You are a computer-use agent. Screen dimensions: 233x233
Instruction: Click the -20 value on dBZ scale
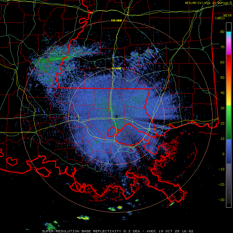pos(221,184)
